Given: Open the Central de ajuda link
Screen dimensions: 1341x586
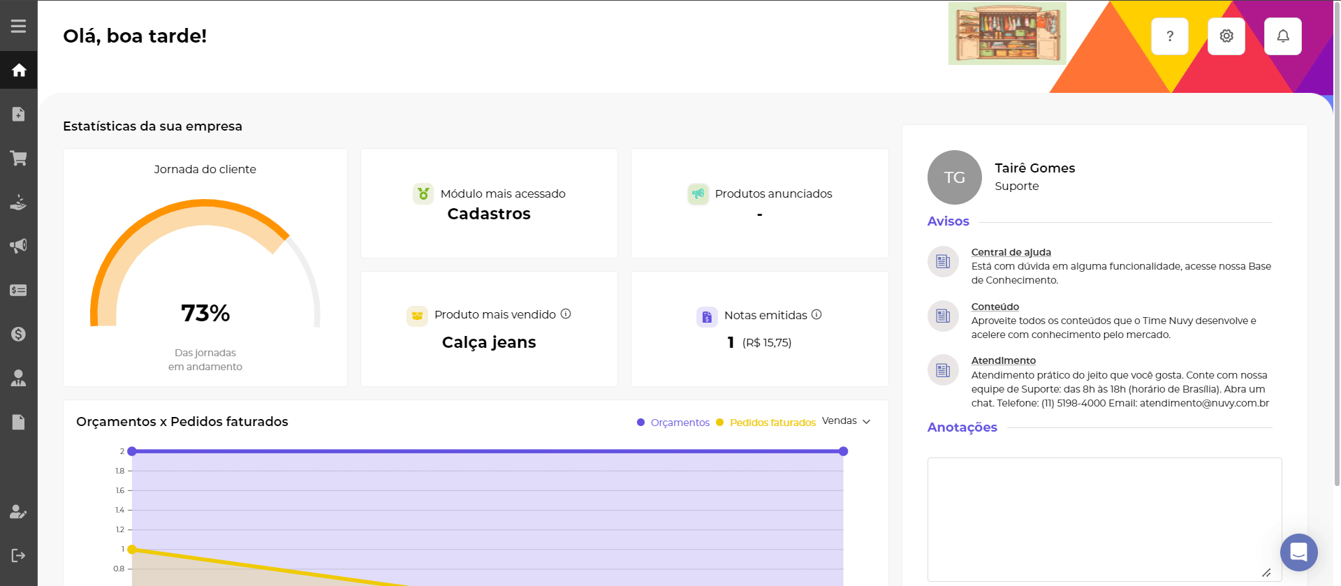Looking at the screenshot, I should point(1011,252).
